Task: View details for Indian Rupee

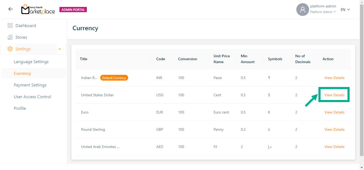Action: coord(334,78)
